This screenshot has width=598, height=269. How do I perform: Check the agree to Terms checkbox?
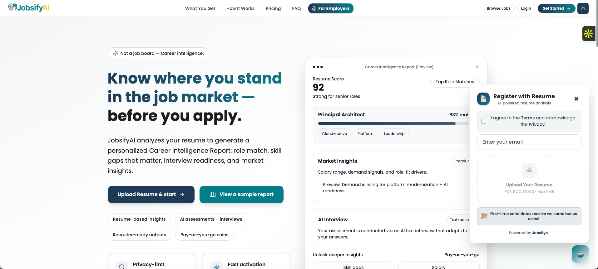(x=484, y=121)
